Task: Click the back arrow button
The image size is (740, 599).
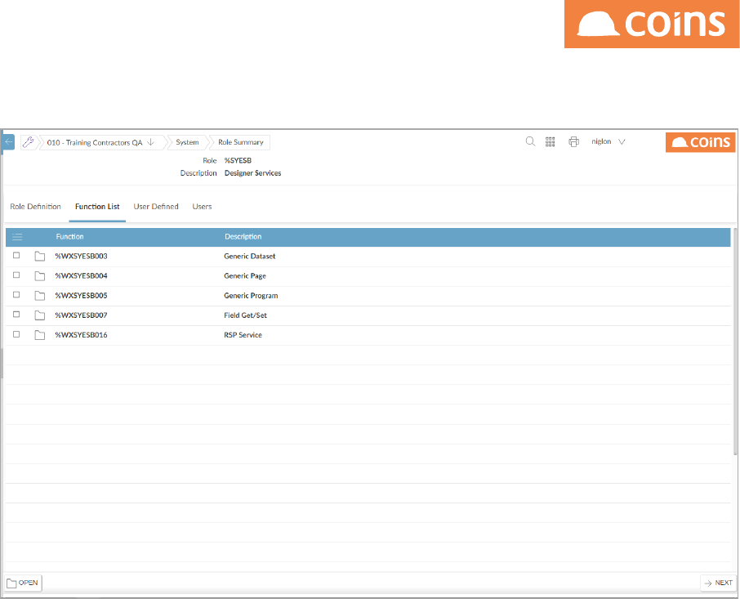Action: (8, 142)
